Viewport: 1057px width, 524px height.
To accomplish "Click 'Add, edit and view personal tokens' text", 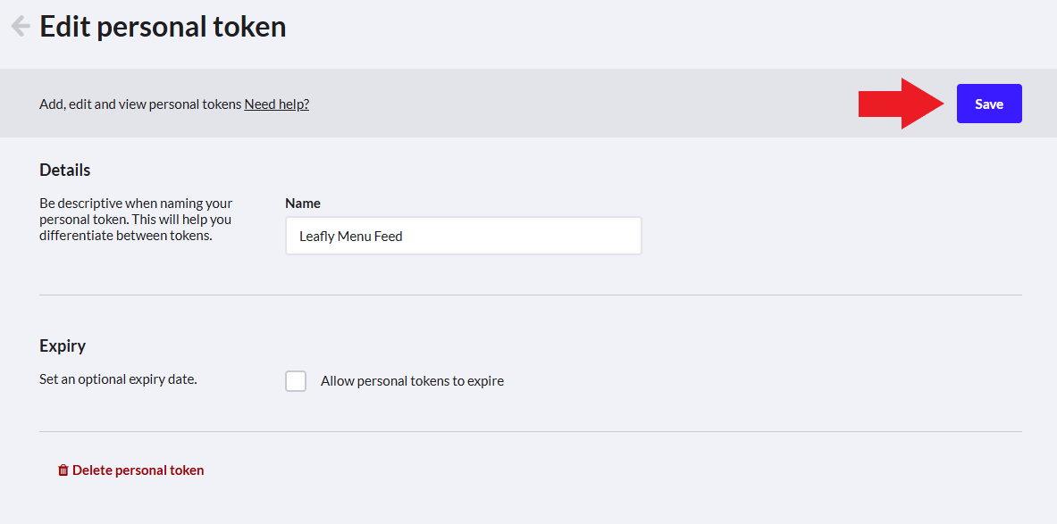I will [x=140, y=104].
